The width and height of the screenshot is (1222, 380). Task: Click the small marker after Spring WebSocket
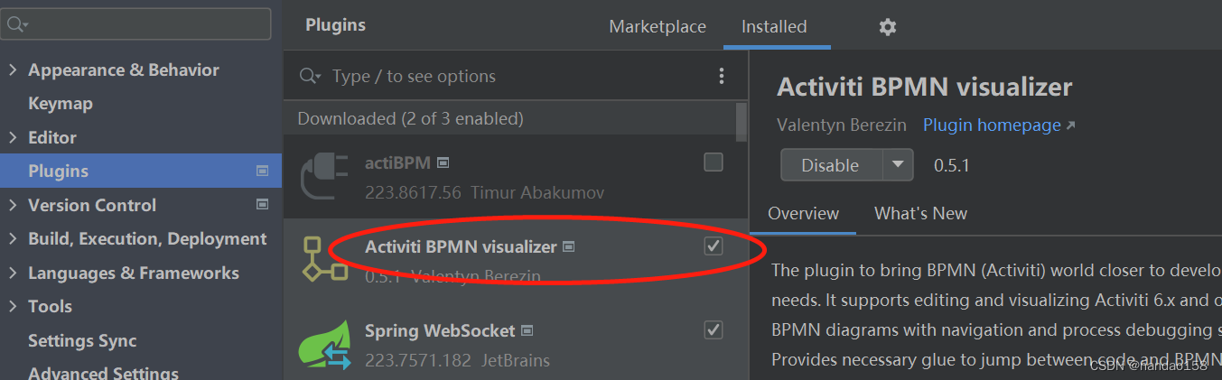coord(527,330)
